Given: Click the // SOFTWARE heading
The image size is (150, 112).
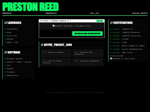Looking at the screenshot, I should pyautogui.click(x=12, y=52).
